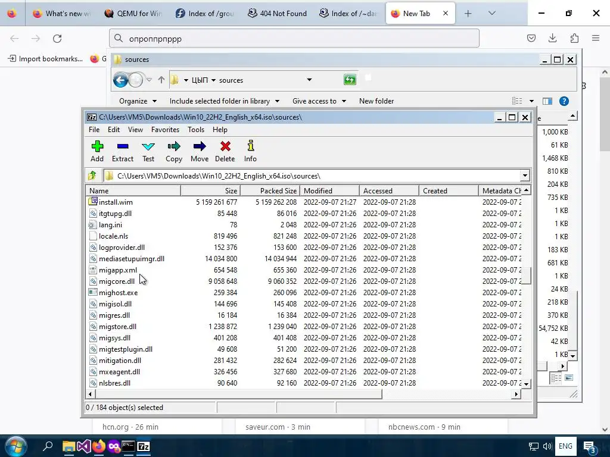Image resolution: width=610 pixels, height=457 pixels.
Task: Switch to the QEMU for Windows tab
Action: point(133,13)
